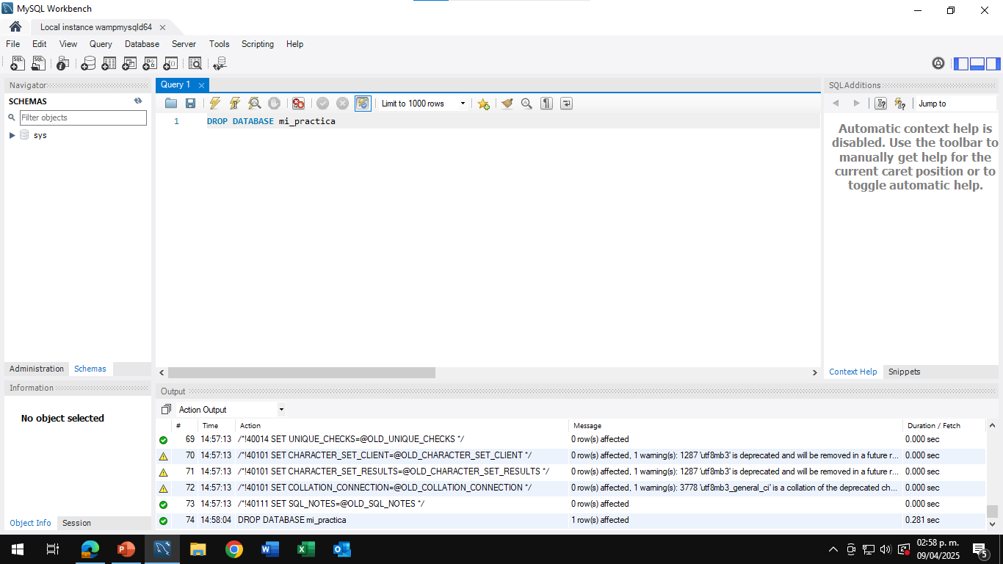The height and width of the screenshot is (564, 1003).
Task: Switch to the Context Help tab
Action: (853, 372)
